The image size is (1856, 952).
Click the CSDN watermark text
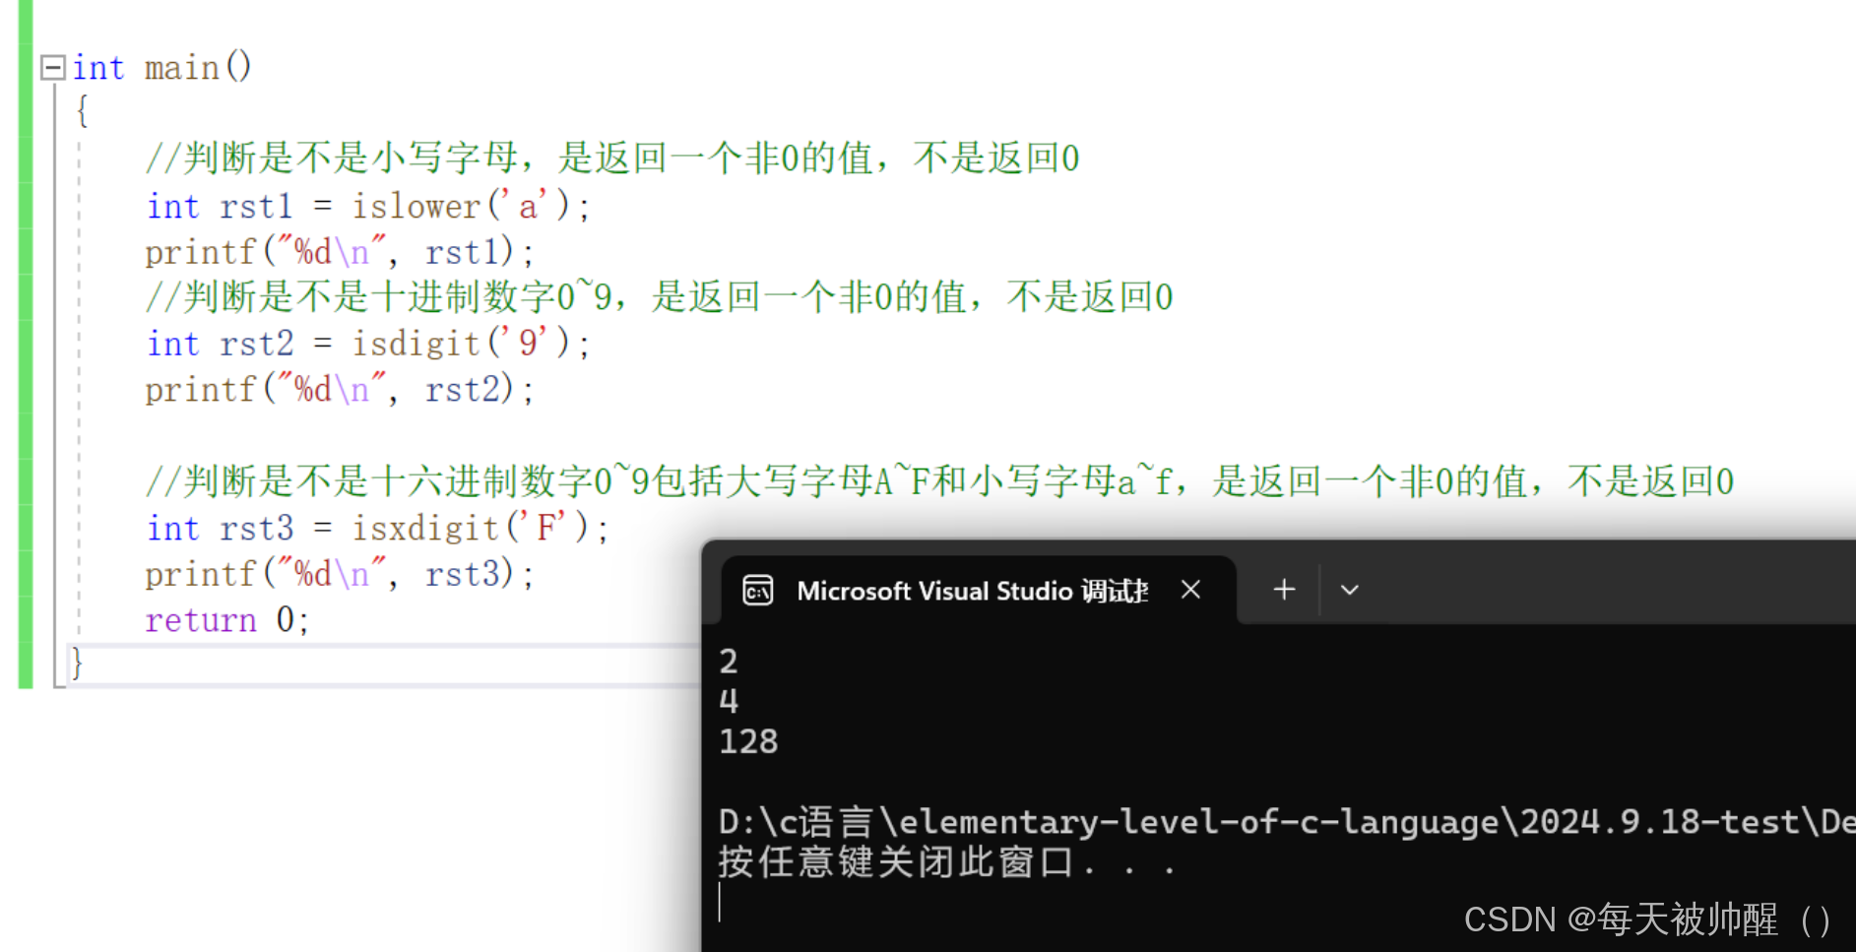[x=1645, y=920]
